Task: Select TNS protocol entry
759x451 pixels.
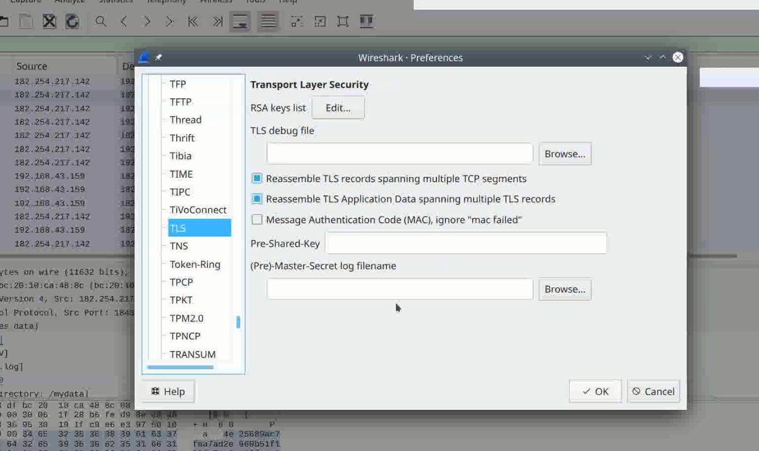Action: click(179, 246)
